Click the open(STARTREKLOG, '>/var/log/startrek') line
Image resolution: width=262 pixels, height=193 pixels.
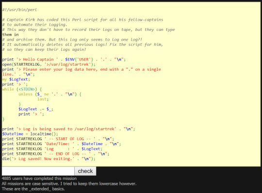tap(49, 64)
